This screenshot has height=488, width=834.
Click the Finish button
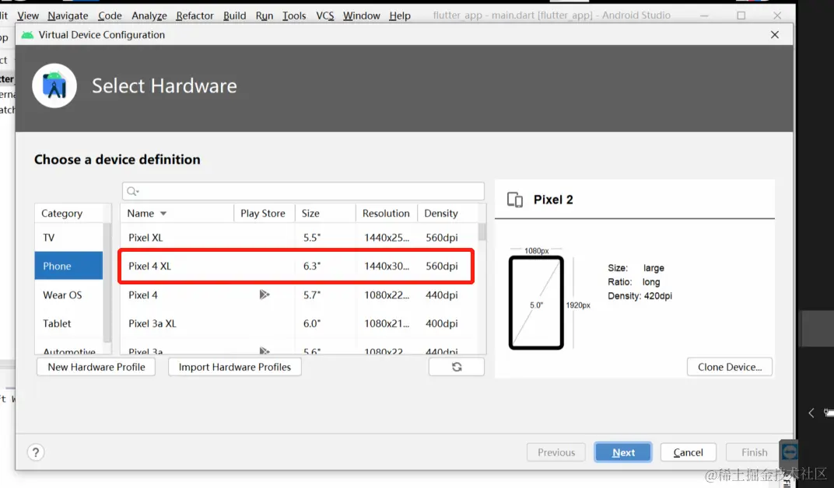(754, 452)
